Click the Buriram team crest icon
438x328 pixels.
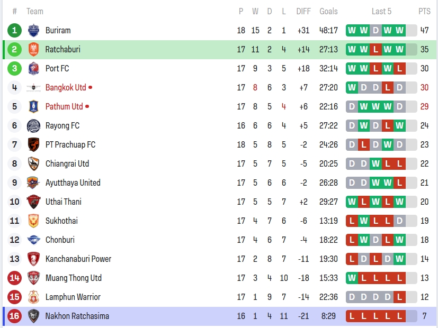[x=33, y=30]
